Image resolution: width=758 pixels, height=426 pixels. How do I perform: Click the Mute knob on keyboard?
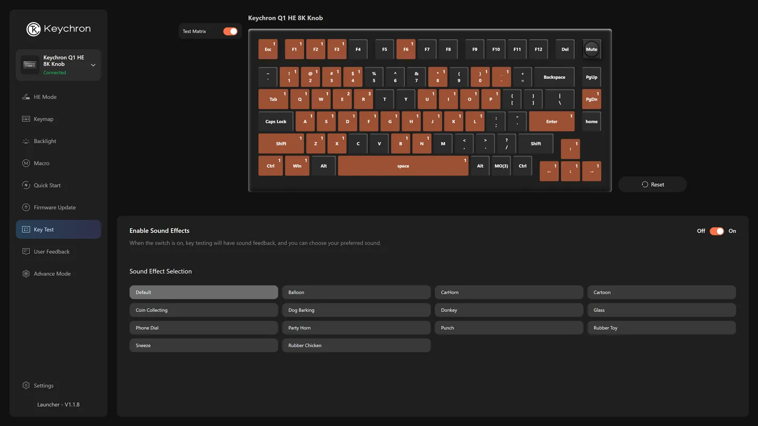coord(592,49)
